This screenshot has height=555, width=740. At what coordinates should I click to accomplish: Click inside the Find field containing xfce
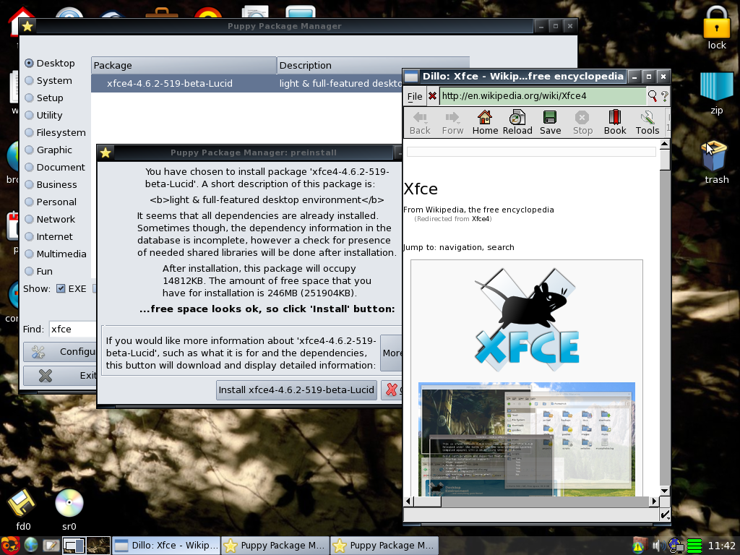pyautogui.click(x=72, y=329)
